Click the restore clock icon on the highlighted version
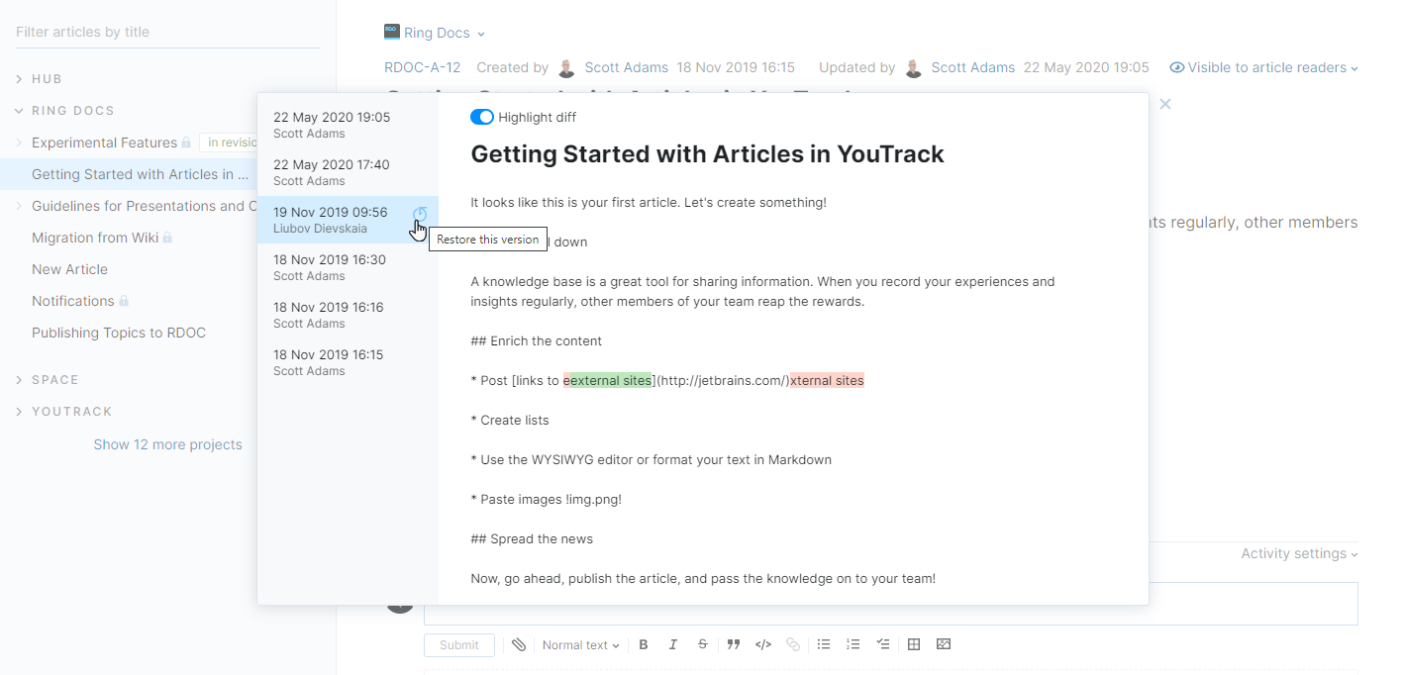 (x=420, y=214)
